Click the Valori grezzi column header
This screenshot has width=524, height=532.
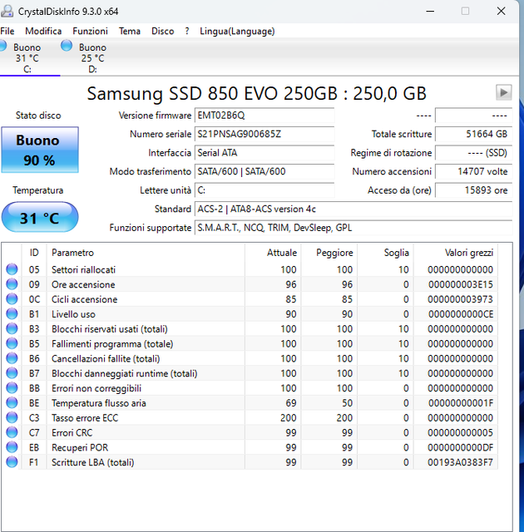[456, 253]
